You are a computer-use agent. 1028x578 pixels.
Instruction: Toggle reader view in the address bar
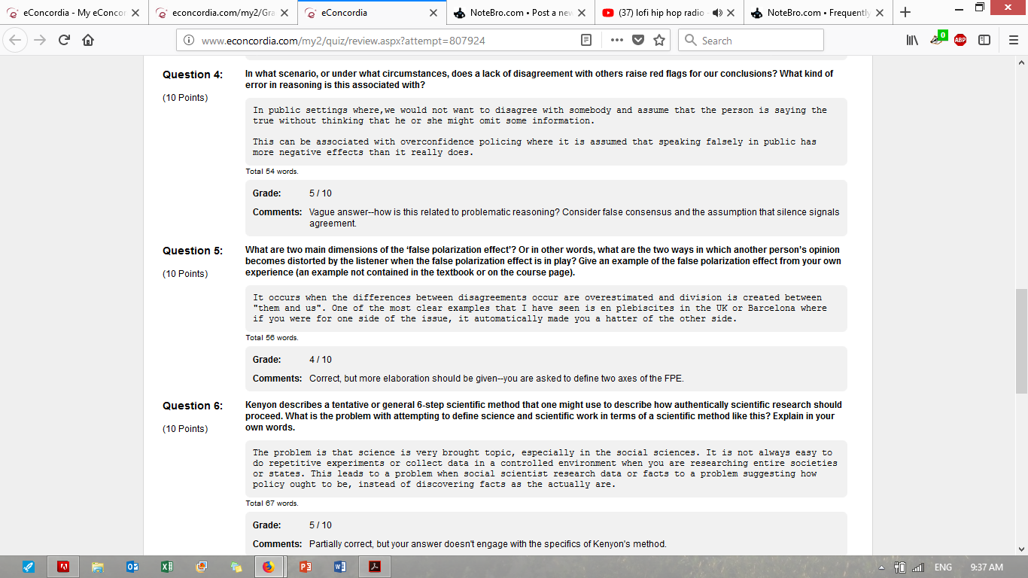[x=586, y=41]
